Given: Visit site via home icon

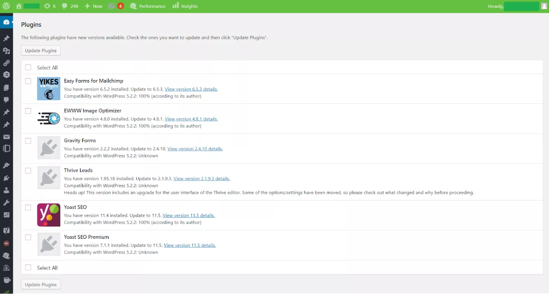Looking at the screenshot, I should [x=19, y=6].
